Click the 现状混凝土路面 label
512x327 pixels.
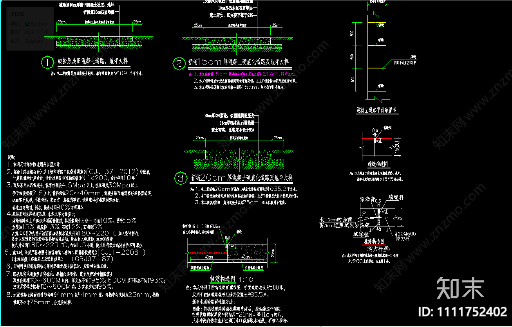coord(201,268)
